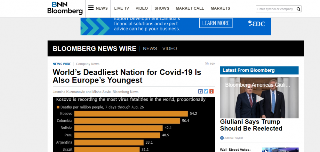Select NEWS tab in Bloomberg News Wire bar
The image size is (320, 152).
click(150, 49)
